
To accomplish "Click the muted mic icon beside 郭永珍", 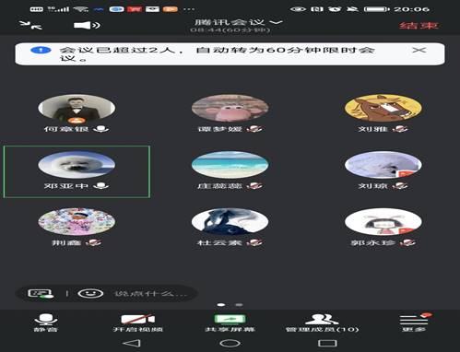I will pyautogui.click(x=408, y=242).
